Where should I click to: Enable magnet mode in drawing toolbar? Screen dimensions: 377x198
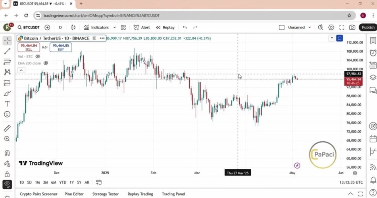tap(7, 153)
